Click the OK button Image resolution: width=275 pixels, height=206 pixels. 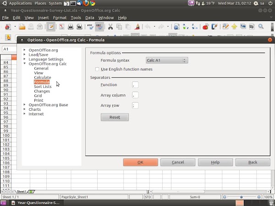click(141, 163)
